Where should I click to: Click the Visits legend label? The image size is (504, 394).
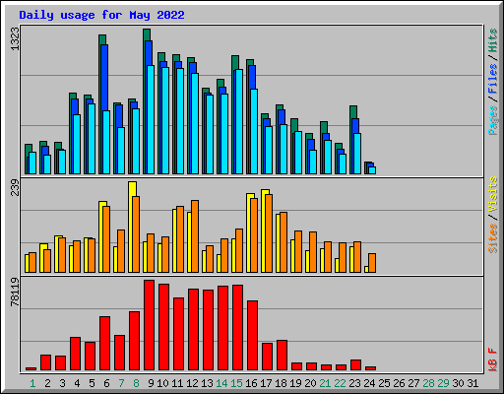click(x=492, y=195)
